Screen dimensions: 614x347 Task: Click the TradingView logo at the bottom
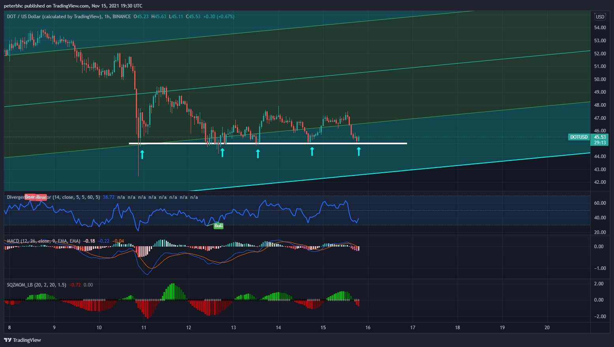[23, 340]
